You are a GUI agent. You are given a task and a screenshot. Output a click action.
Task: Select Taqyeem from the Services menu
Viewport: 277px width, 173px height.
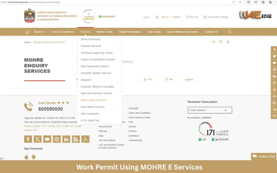tap(86, 80)
